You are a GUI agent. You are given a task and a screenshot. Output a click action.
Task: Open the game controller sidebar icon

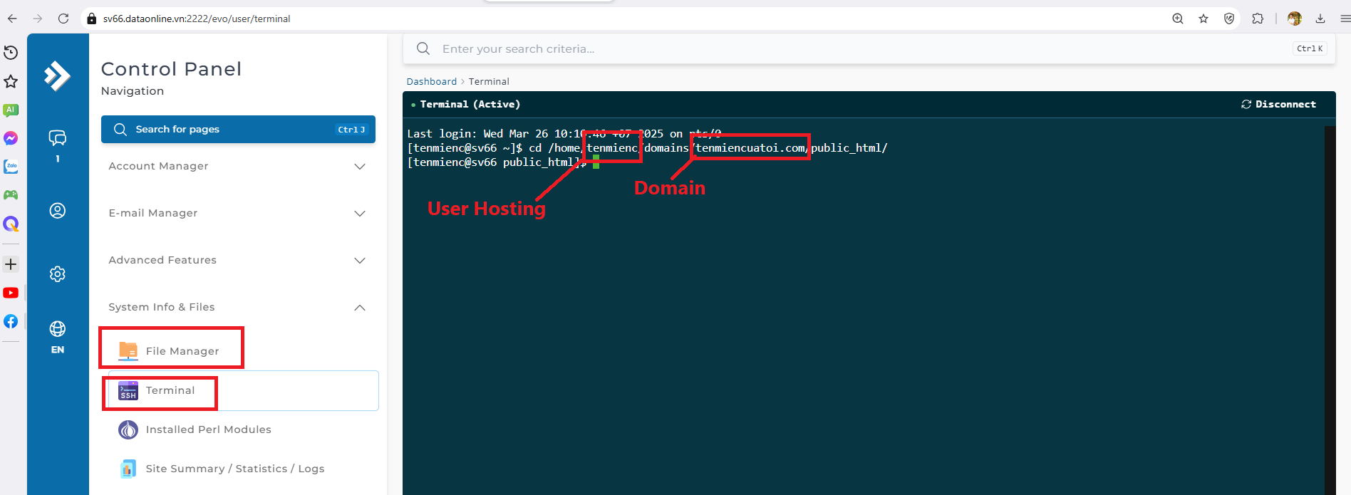tap(11, 194)
